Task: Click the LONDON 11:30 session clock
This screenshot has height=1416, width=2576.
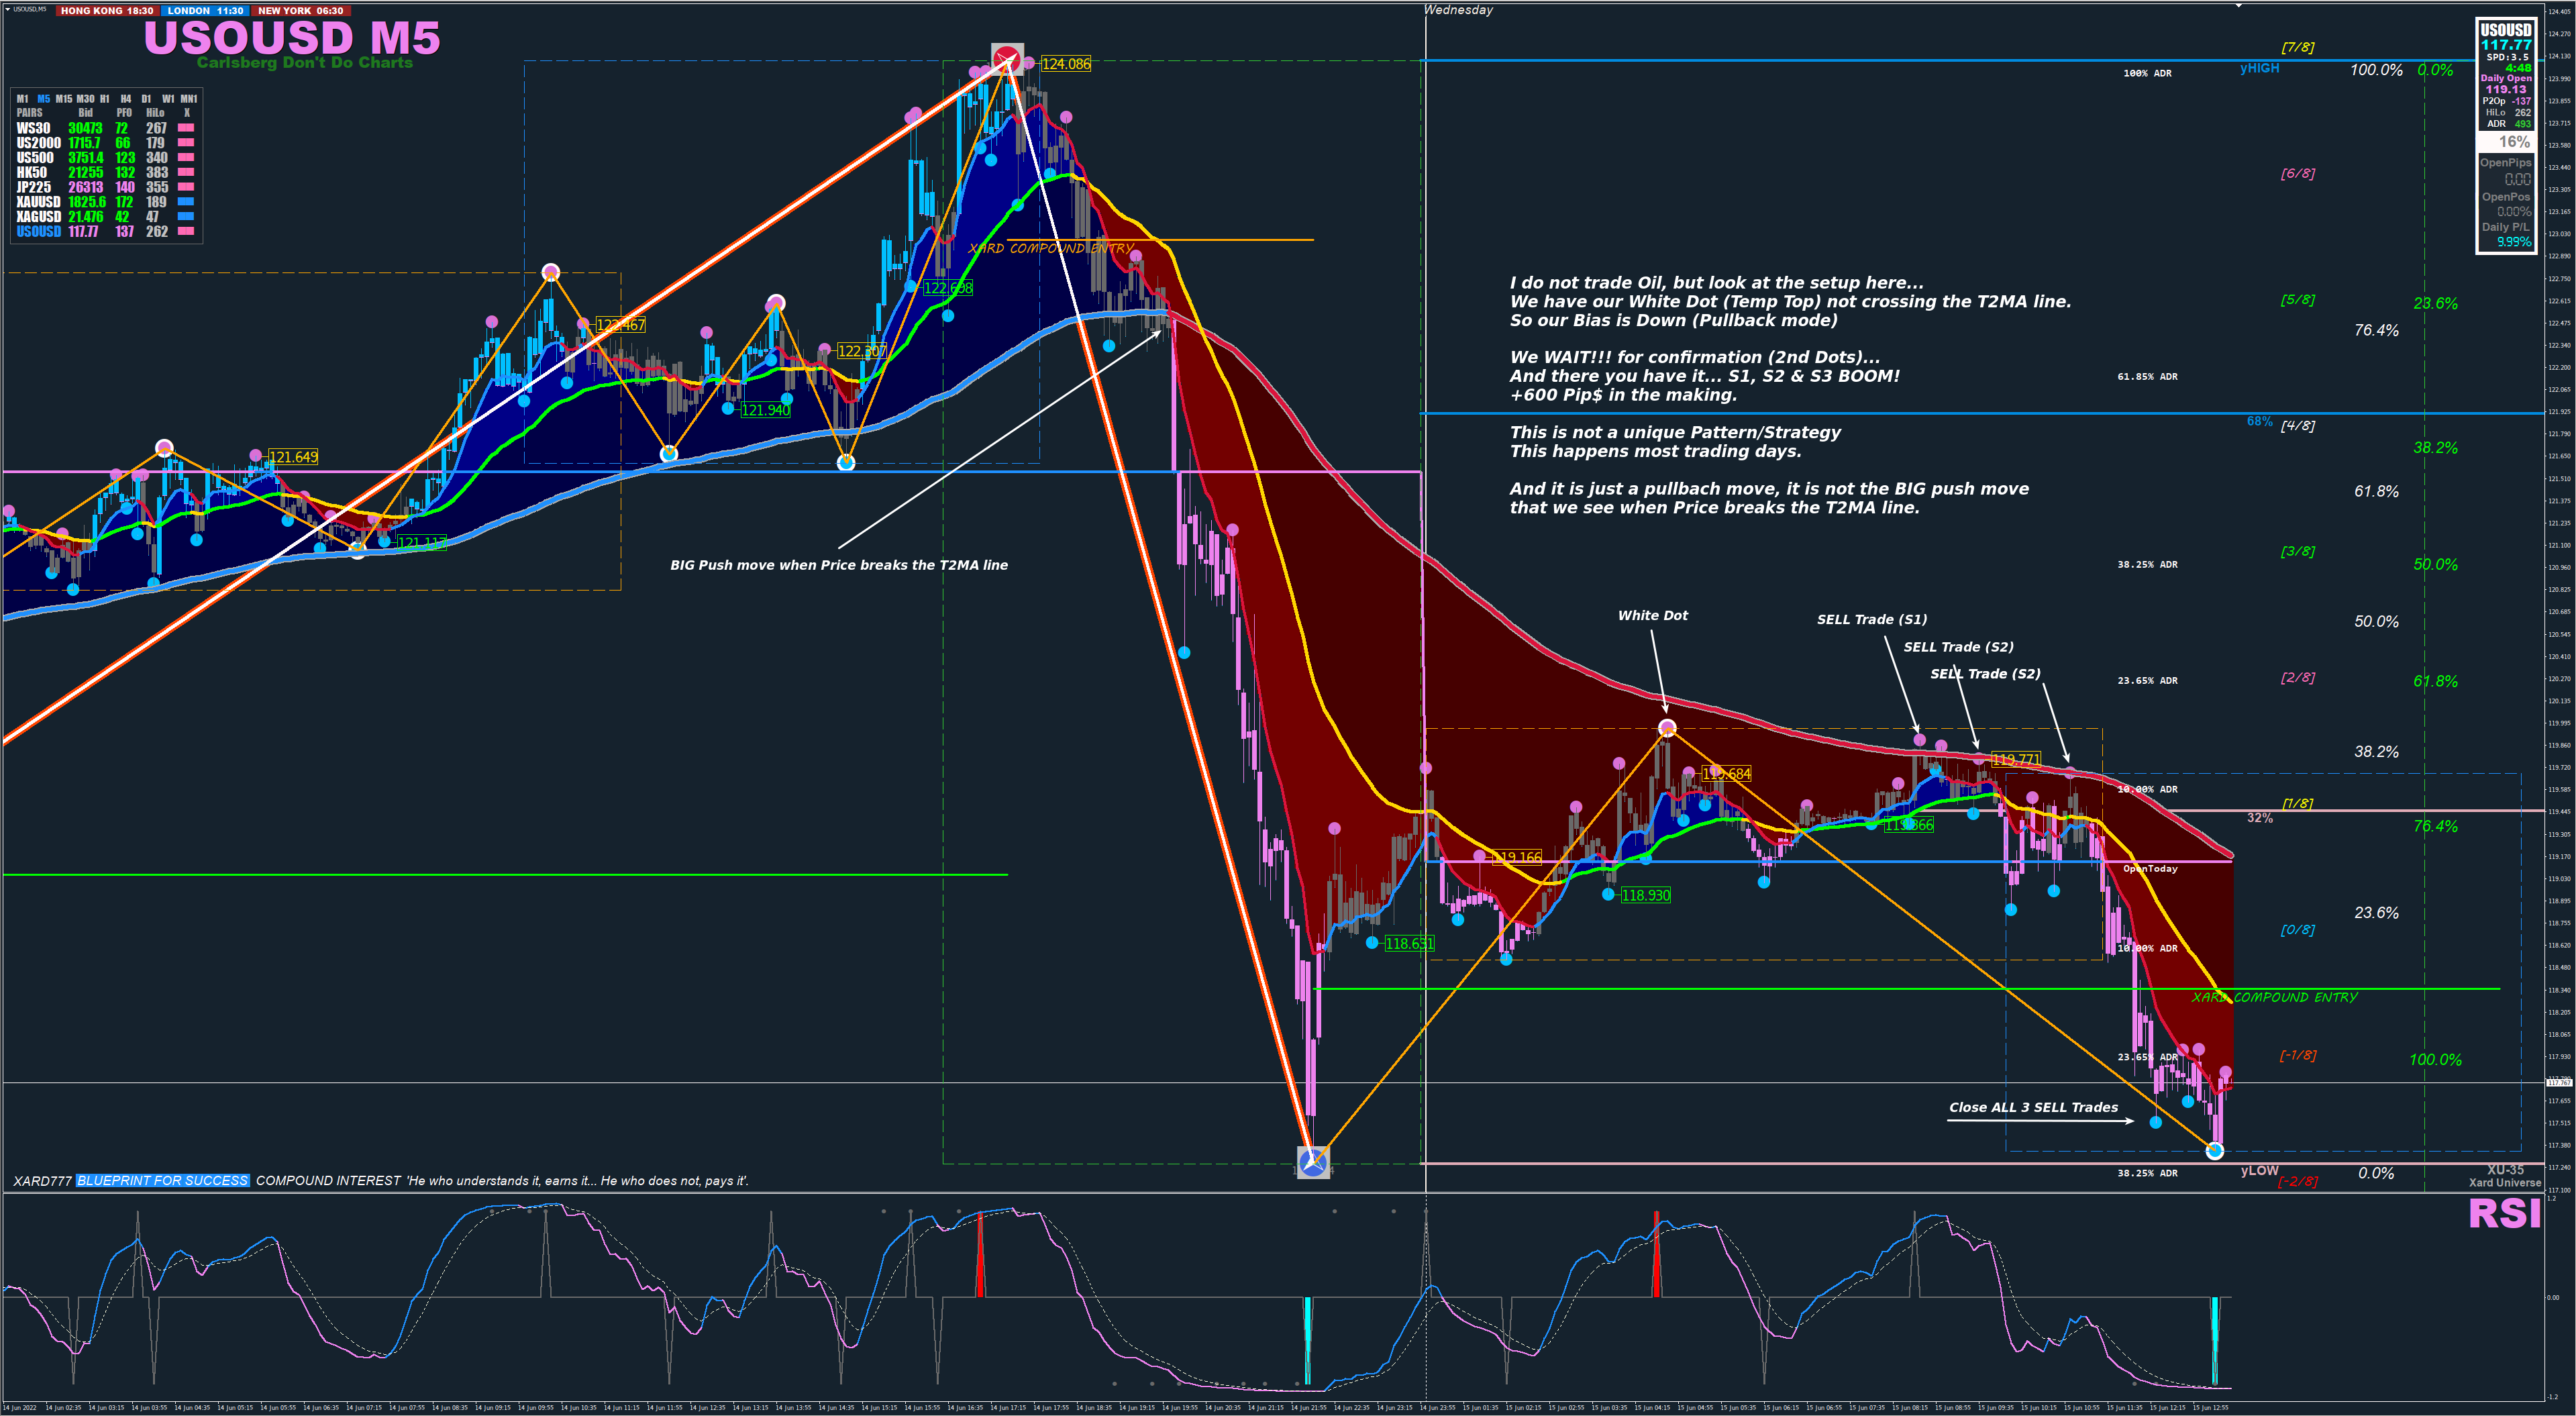Action: tap(205, 11)
